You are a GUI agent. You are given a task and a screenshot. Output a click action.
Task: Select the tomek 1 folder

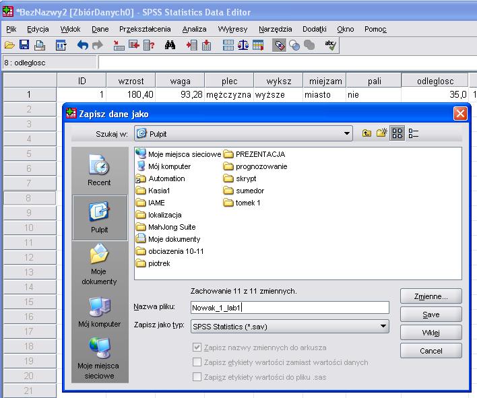242,203
